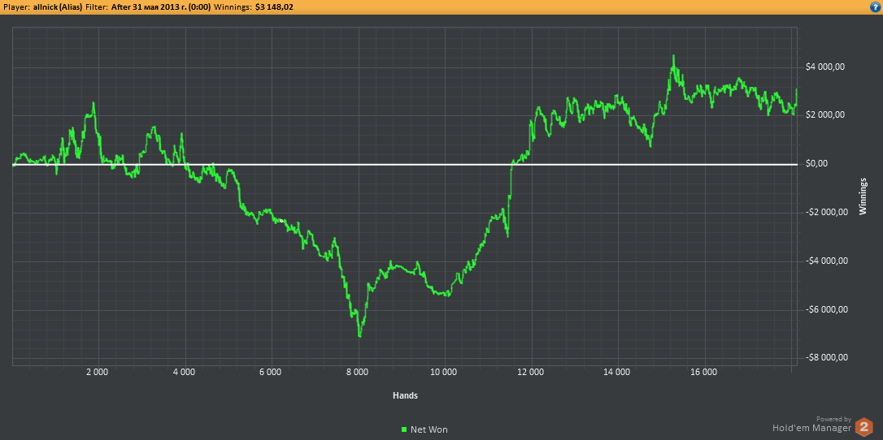Image resolution: width=883 pixels, height=440 pixels.
Task: Click the 2 000 hands x-axis label
Action: pos(97,373)
